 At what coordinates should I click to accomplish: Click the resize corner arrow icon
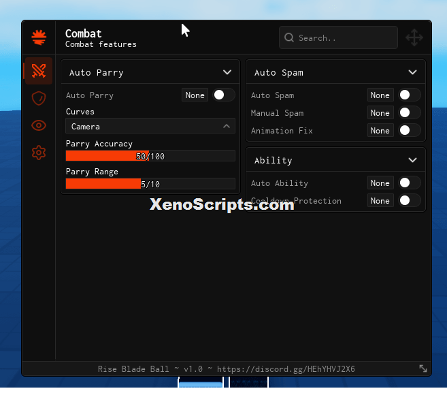(x=423, y=368)
